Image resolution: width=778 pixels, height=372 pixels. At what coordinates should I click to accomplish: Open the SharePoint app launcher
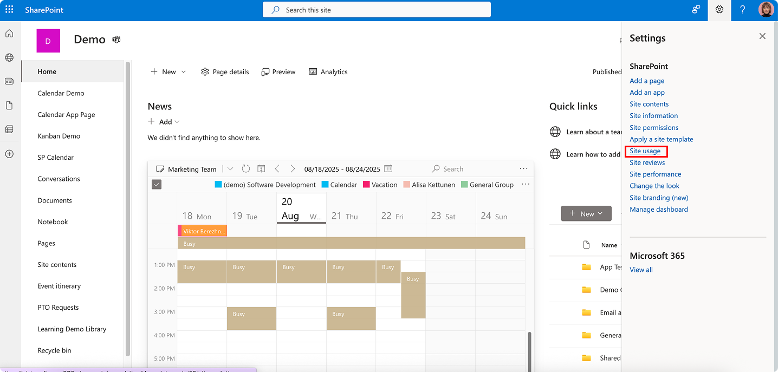click(x=9, y=9)
